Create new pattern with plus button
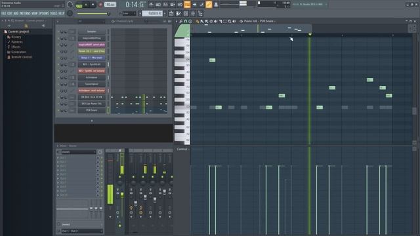Image resolution: width=420 pixels, height=236 pixels. [x=165, y=13]
